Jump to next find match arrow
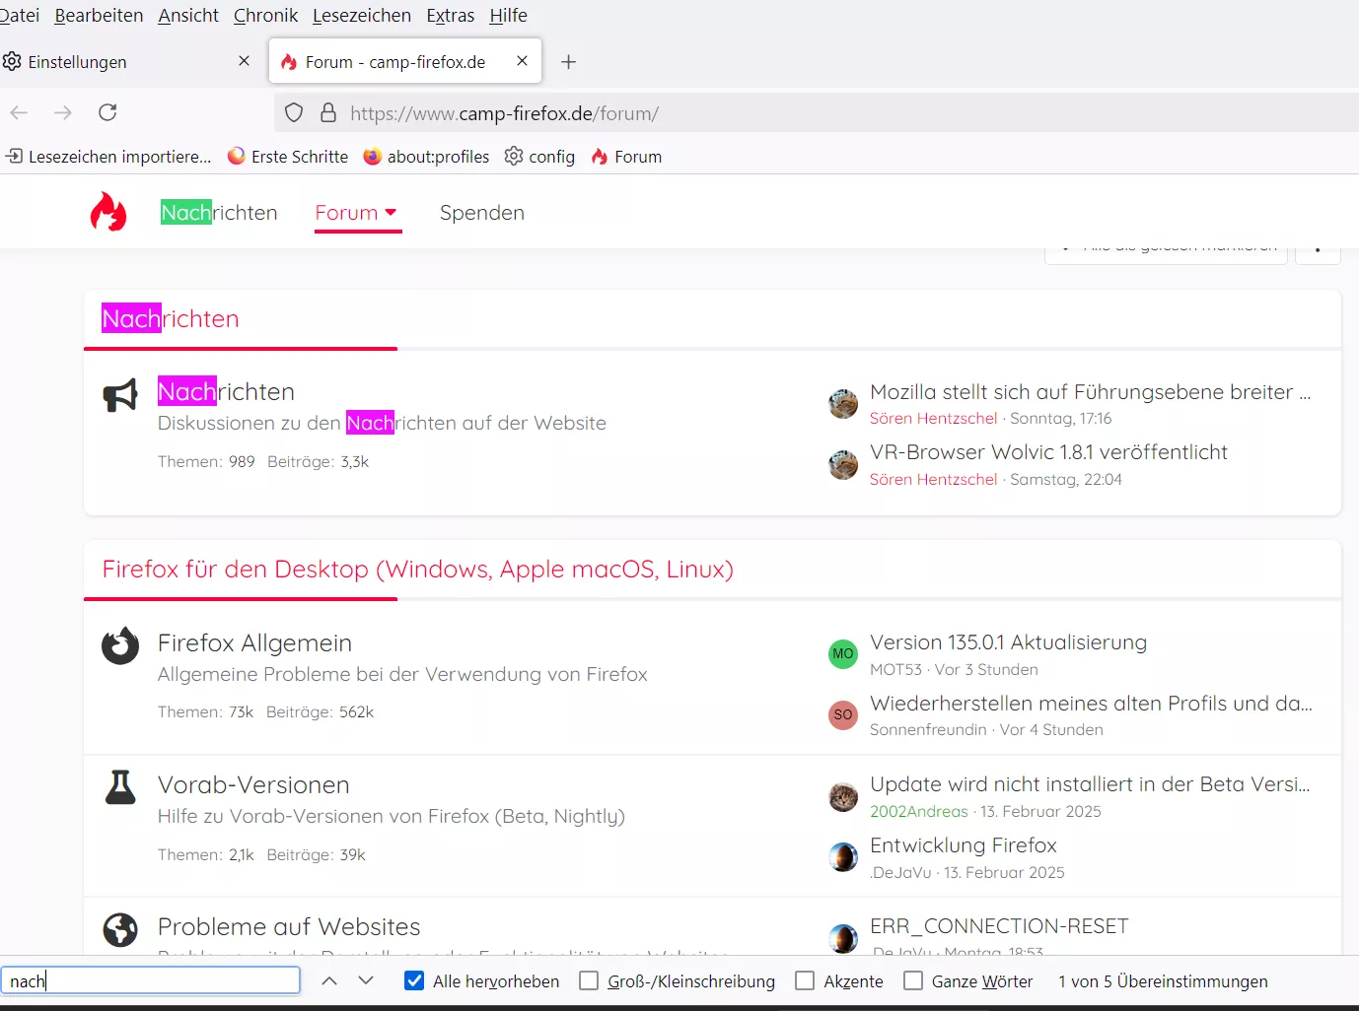The image size is (1359, 1011). pos(366,980)
